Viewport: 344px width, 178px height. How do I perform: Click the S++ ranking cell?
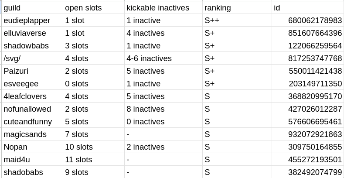(237, 21)
